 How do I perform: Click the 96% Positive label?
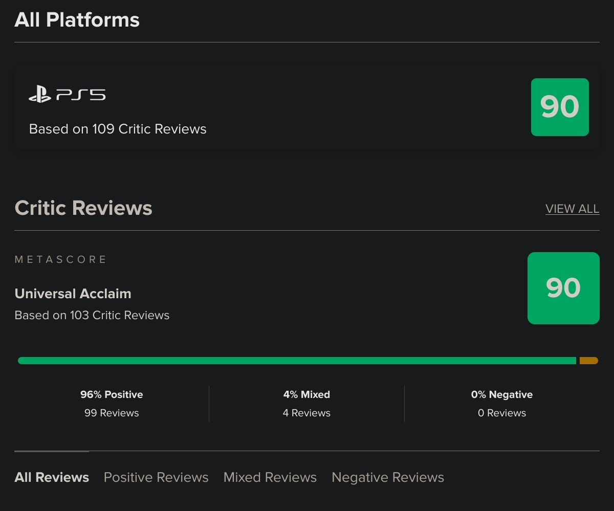(x=112, y=394)
